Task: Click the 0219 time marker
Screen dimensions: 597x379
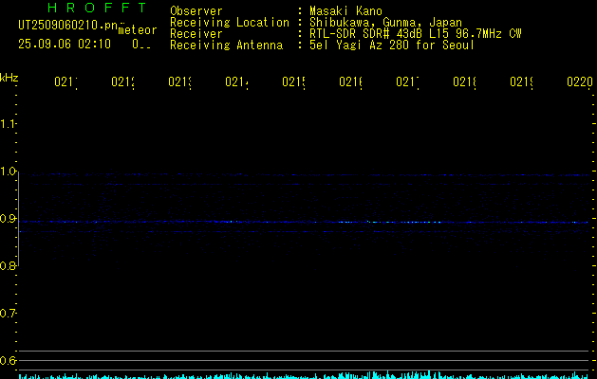Action: 521,81
